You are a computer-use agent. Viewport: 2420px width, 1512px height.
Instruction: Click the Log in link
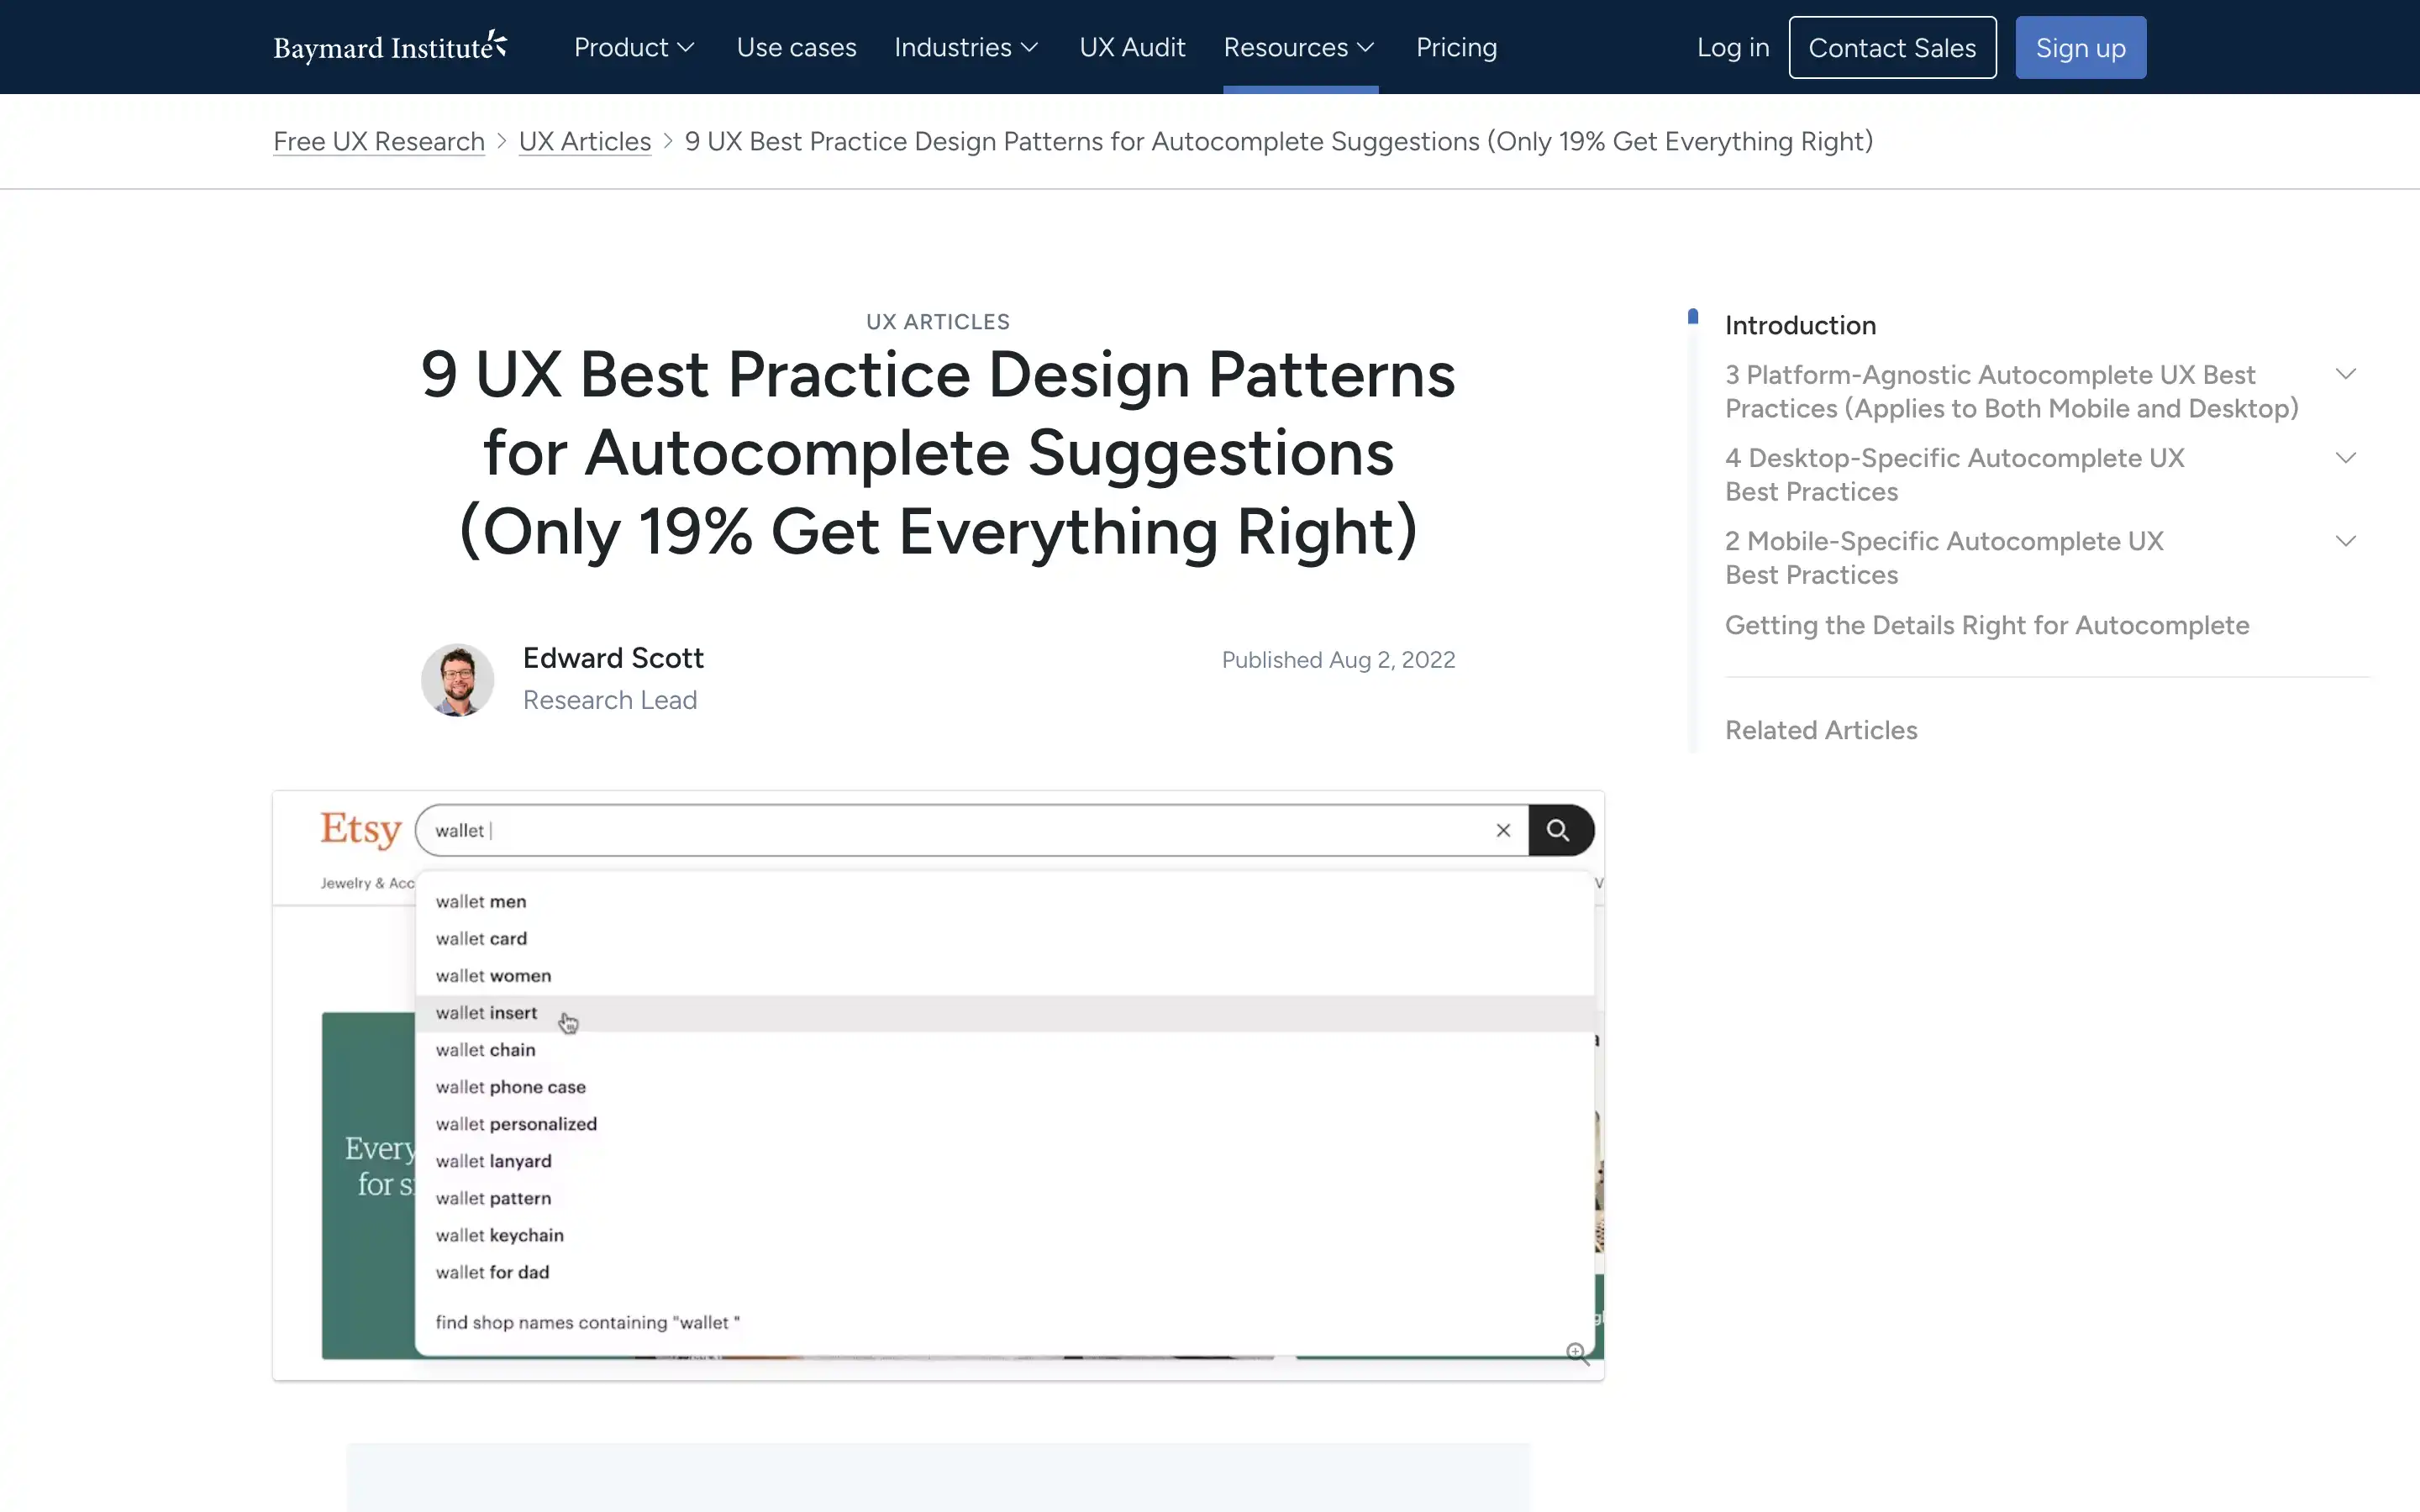tap(1733, 47)
